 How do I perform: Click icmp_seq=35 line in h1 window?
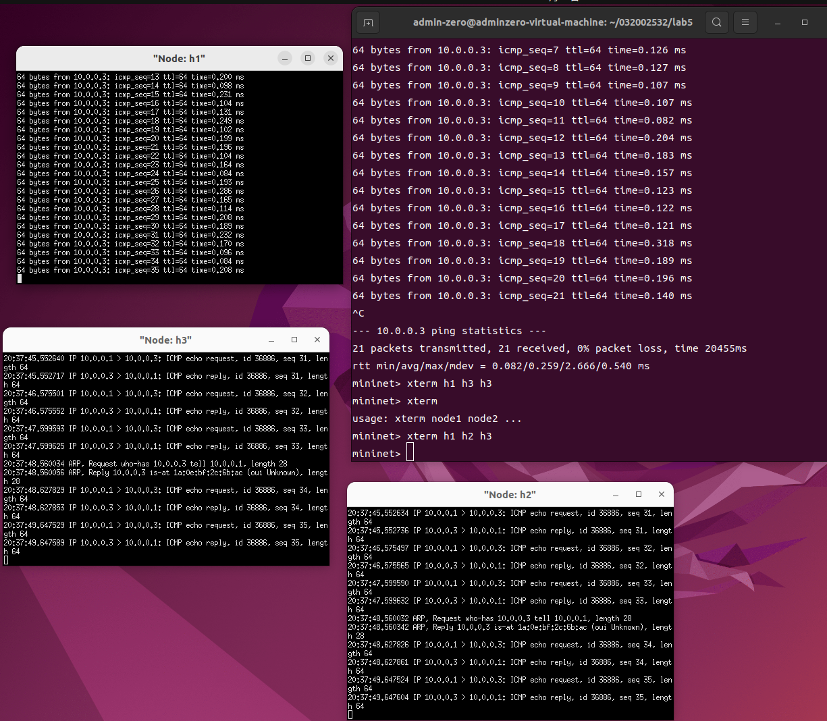pos(131,270)
